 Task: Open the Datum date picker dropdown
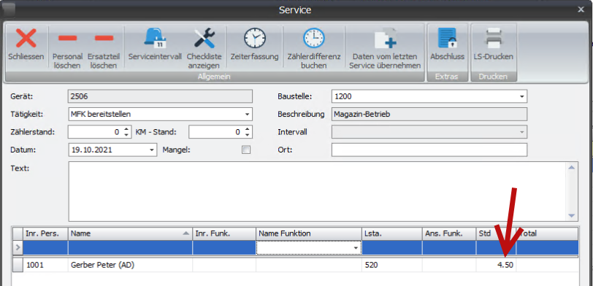coord(152,150)
